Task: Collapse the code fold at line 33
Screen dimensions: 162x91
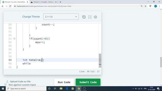Action: (x=14, y=39)
